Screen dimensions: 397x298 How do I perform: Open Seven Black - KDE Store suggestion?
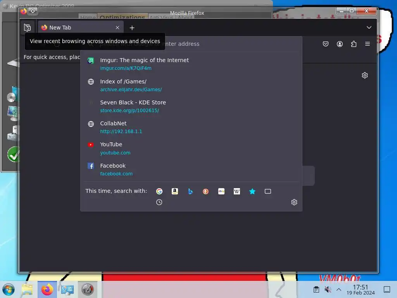(191, 106)
